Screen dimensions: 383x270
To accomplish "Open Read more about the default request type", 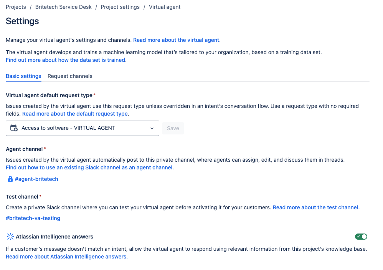I will (x=75, y=113).
